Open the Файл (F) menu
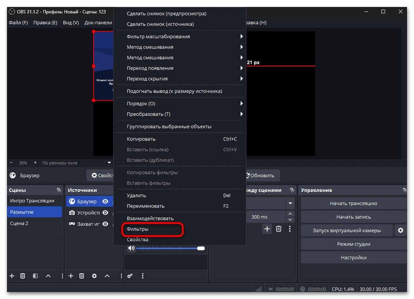This screenshot has width=414, height=299. (x=18, y=23)
